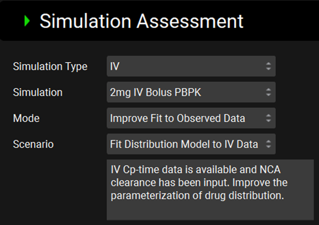The height and width of the screenshot is (225, 319).
Task: Open the Improve Fit to Observed Data dropdown
Action: point(191,118)
